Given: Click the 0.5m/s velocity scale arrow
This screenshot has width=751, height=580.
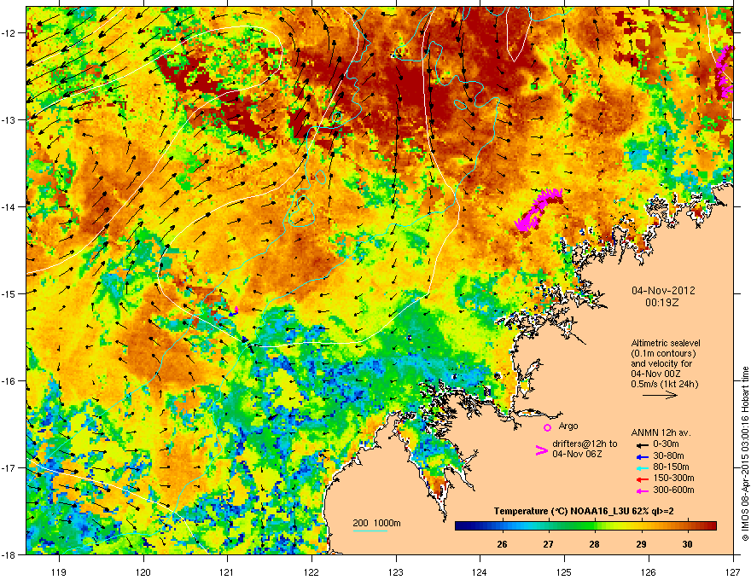Looking at the screenshot, I should point(660,395).
